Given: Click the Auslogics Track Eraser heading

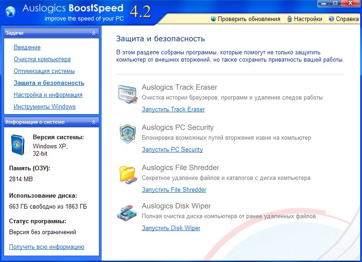Looking at the screenshot, I should pyautogui.click(x=179, y=87).
